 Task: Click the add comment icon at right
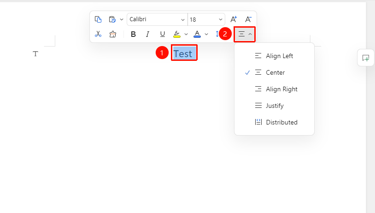coord(366,58)
